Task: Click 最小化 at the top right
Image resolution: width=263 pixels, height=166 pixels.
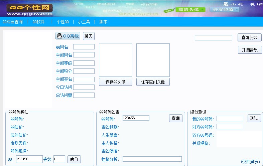Action: coord(233,4)
